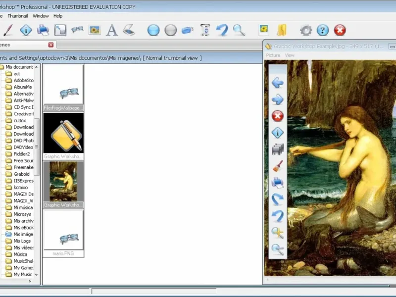Screen dimensions: 396x297
Task: Select the letter A text tool
Action: point(112,30)
